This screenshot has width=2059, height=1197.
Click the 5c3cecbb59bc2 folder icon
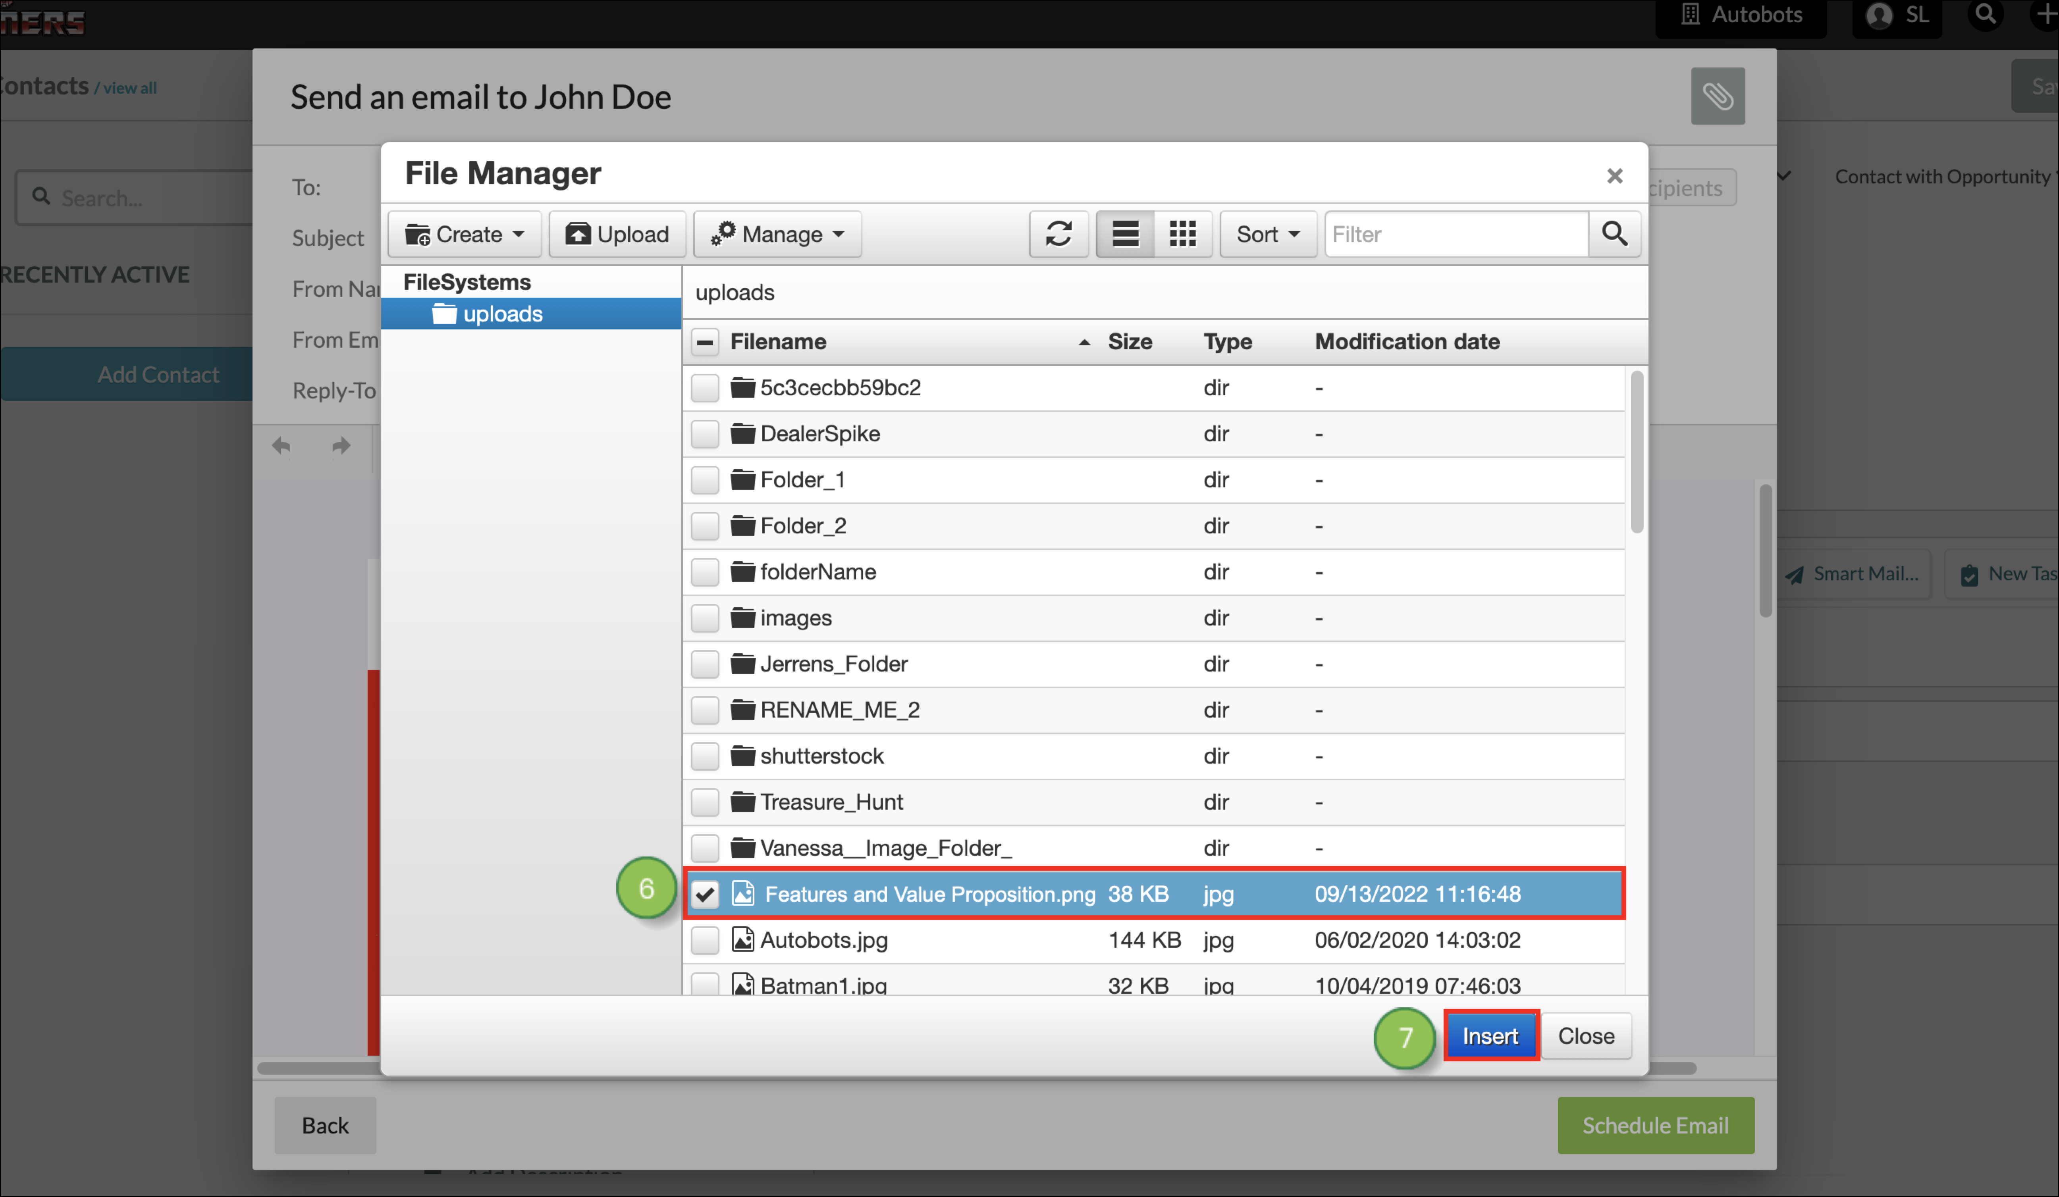click(743, 387)
